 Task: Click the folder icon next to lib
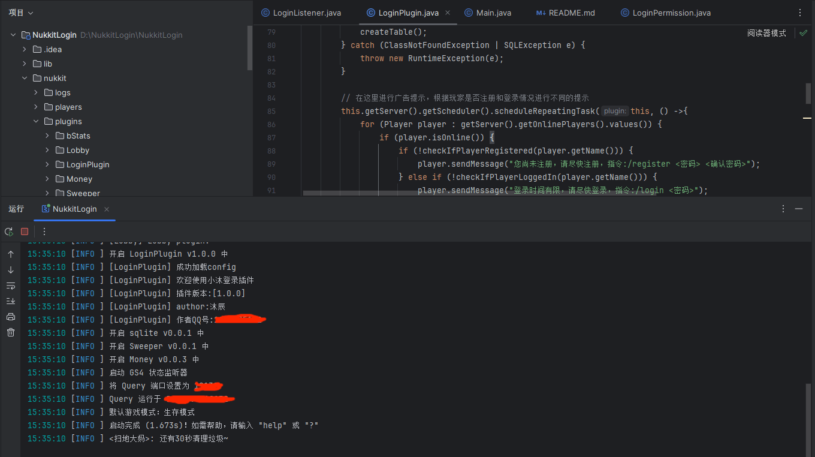coord(37,64)
